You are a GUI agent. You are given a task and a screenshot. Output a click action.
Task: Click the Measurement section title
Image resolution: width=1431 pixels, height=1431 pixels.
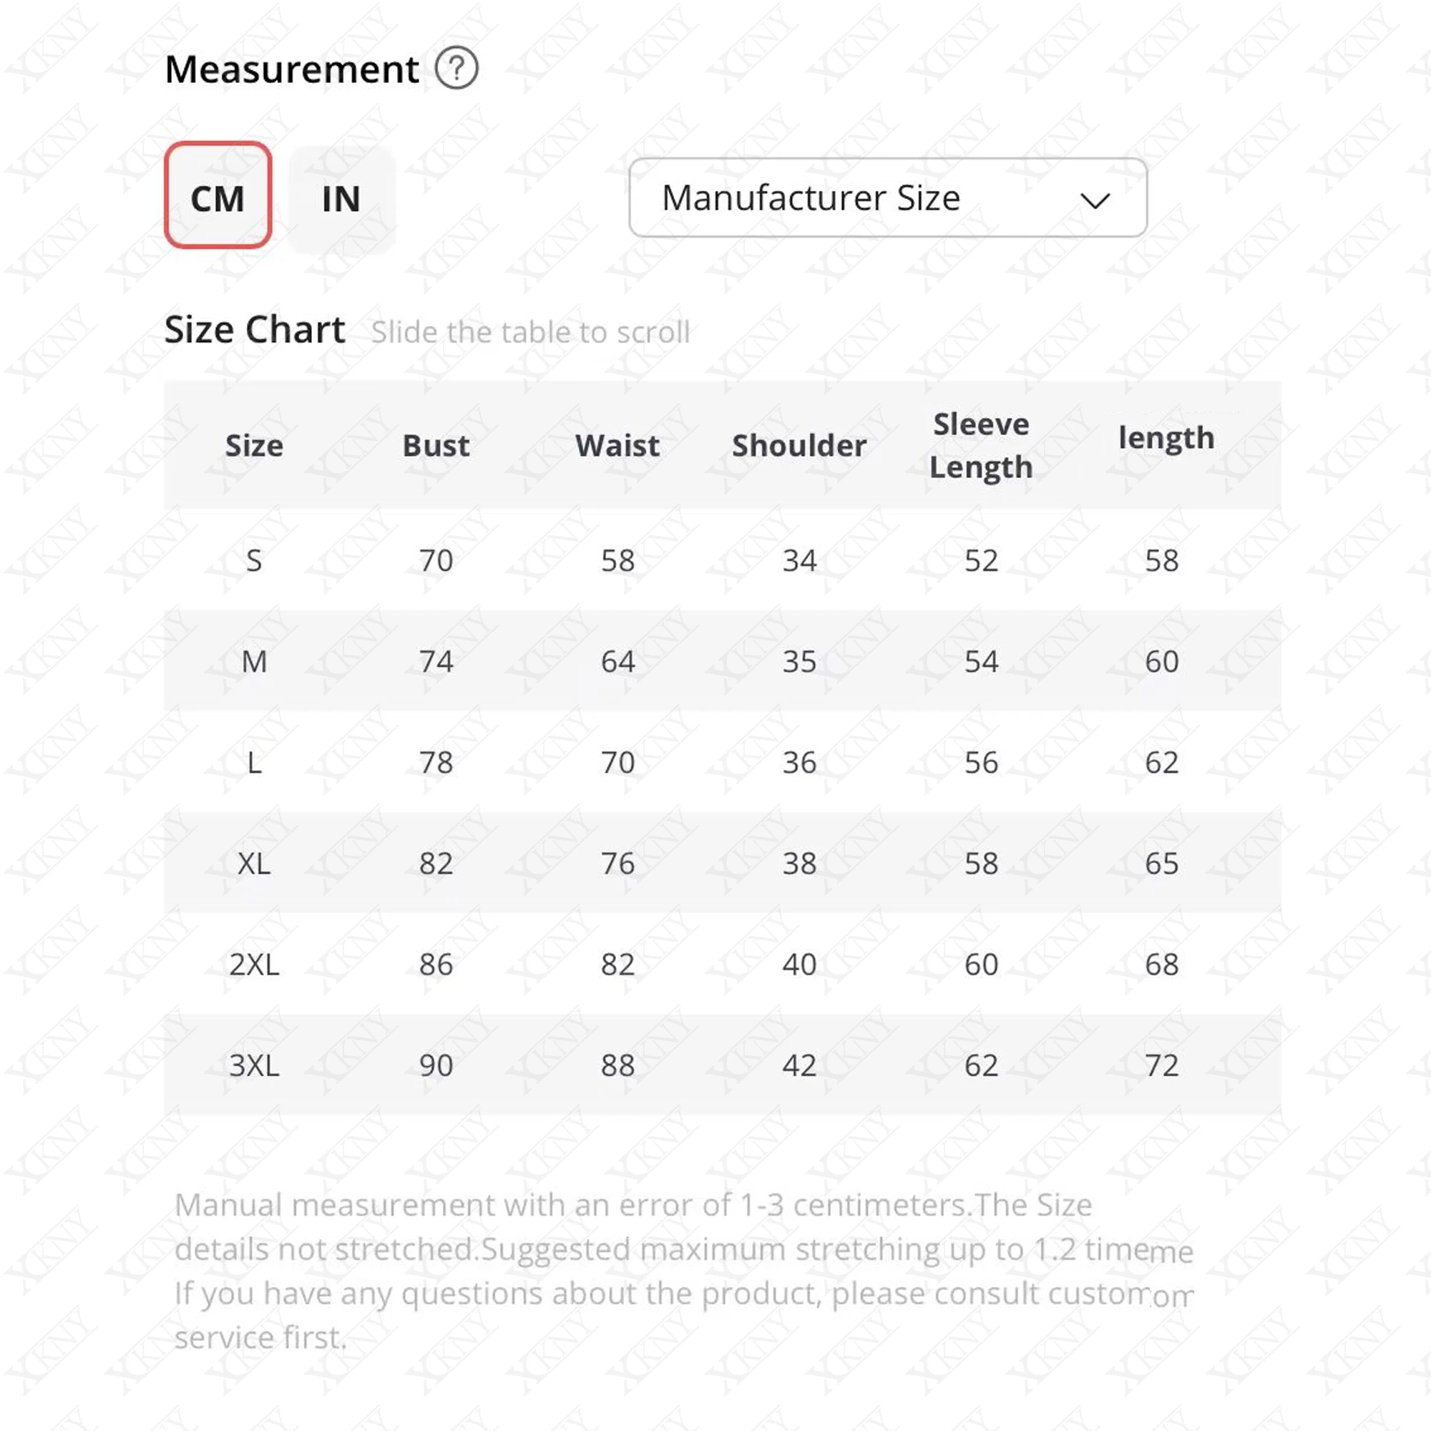tap(292, 69)
